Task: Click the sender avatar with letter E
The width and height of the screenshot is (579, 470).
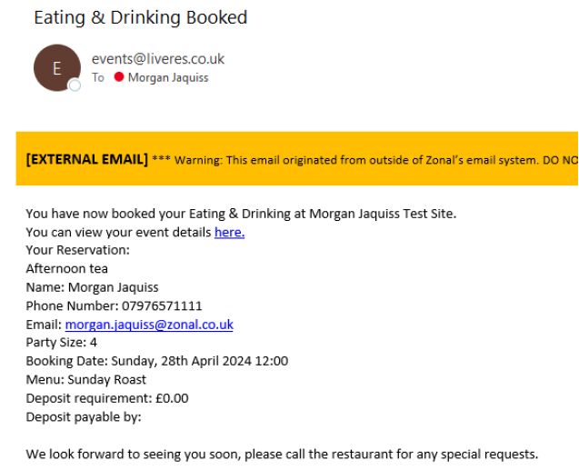Action: point(57,68)
